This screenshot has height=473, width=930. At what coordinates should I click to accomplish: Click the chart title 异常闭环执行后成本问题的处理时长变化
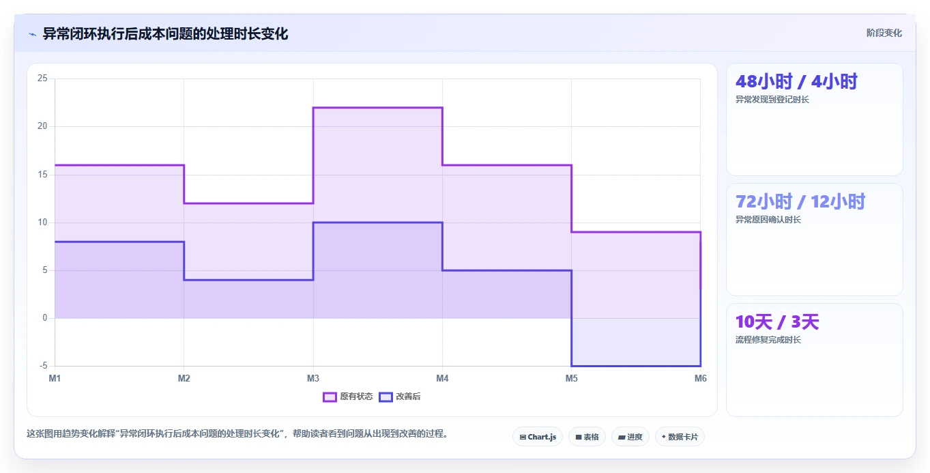pyautogui.click(x=165, y=33)
